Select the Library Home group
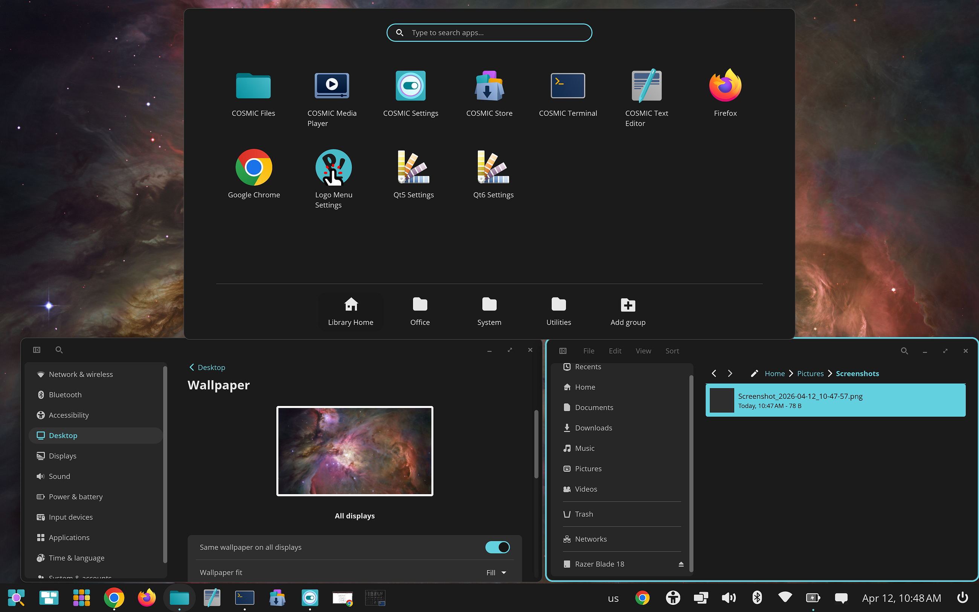979x612 pixels. click(x=350, y=311)
